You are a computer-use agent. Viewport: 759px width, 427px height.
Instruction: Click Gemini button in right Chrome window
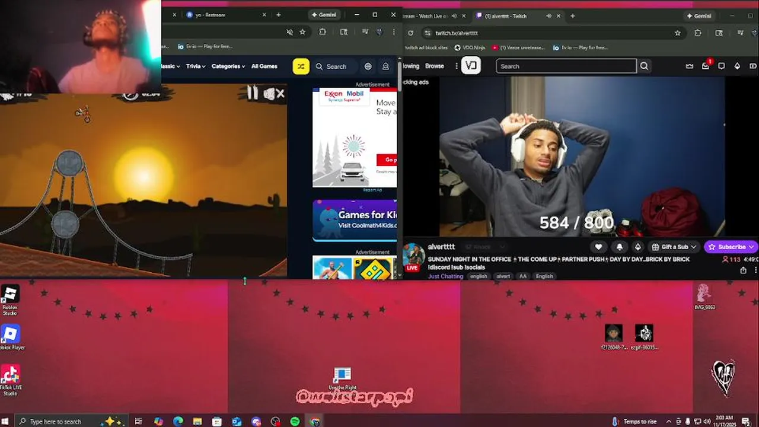click(699, 16)
